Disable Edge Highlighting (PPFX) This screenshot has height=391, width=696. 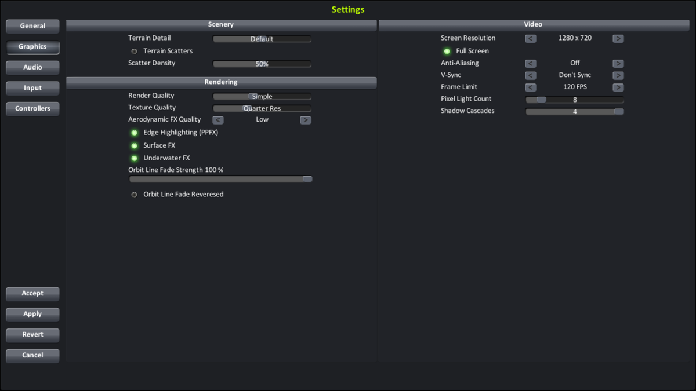click(134, 133)
